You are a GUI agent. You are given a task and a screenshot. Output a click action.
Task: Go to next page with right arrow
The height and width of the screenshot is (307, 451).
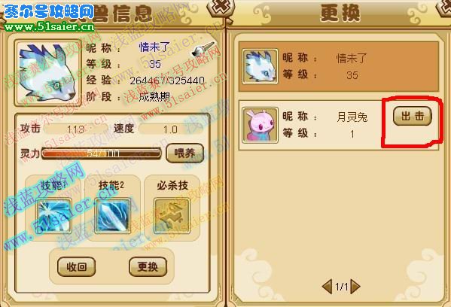coord(355,286)
